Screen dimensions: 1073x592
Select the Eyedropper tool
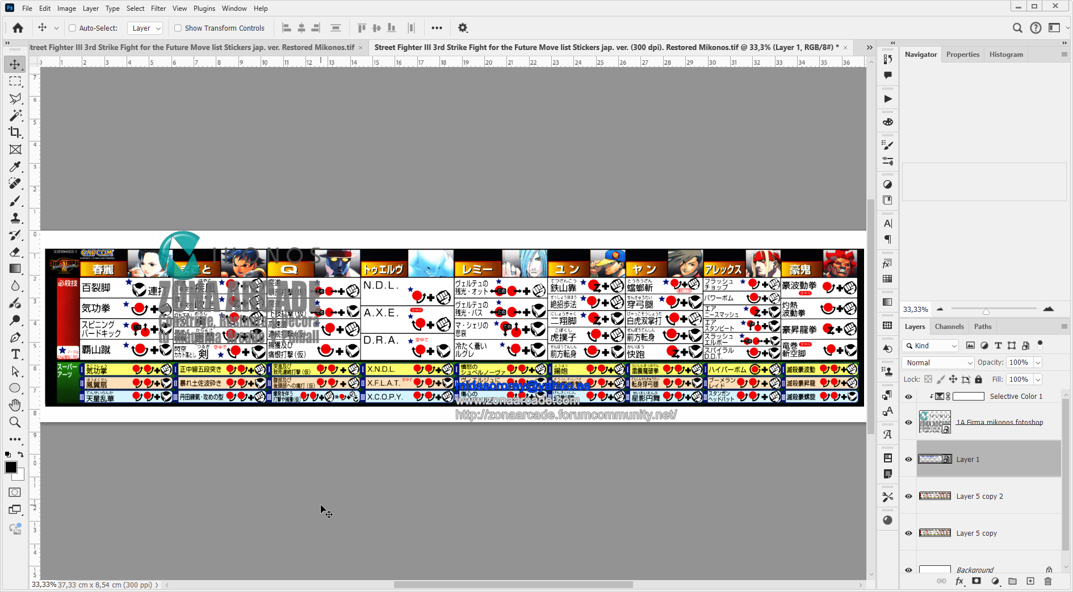click(15, 166)
